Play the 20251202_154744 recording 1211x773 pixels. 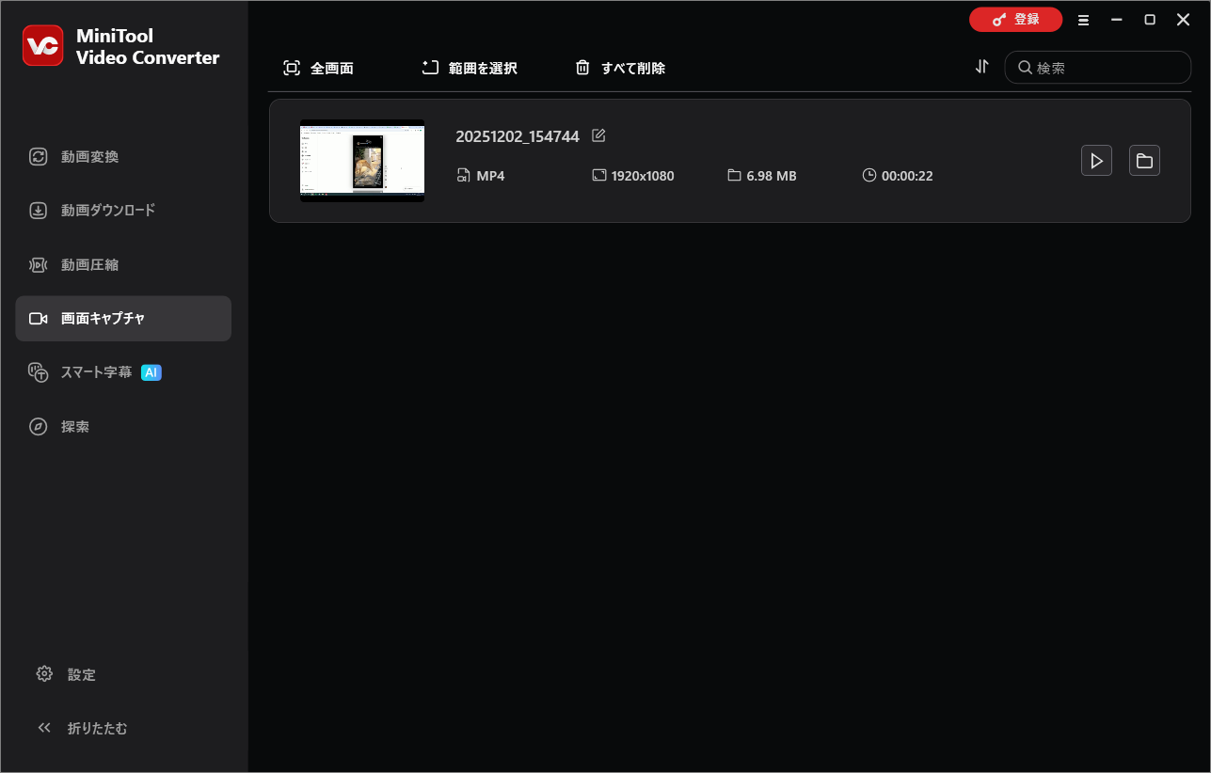click(1096, 160)
